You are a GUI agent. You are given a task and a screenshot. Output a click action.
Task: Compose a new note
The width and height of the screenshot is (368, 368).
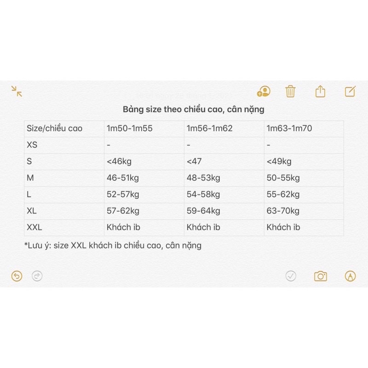[350, 91]
